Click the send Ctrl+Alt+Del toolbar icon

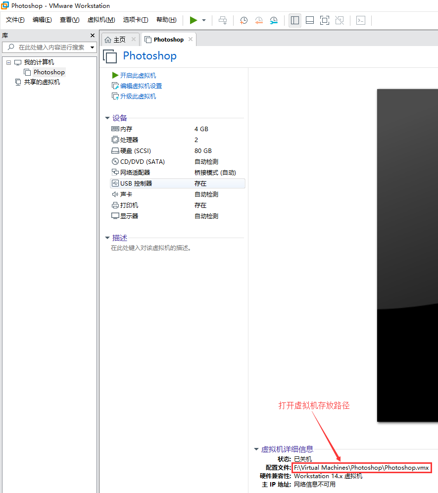(223, 20)
